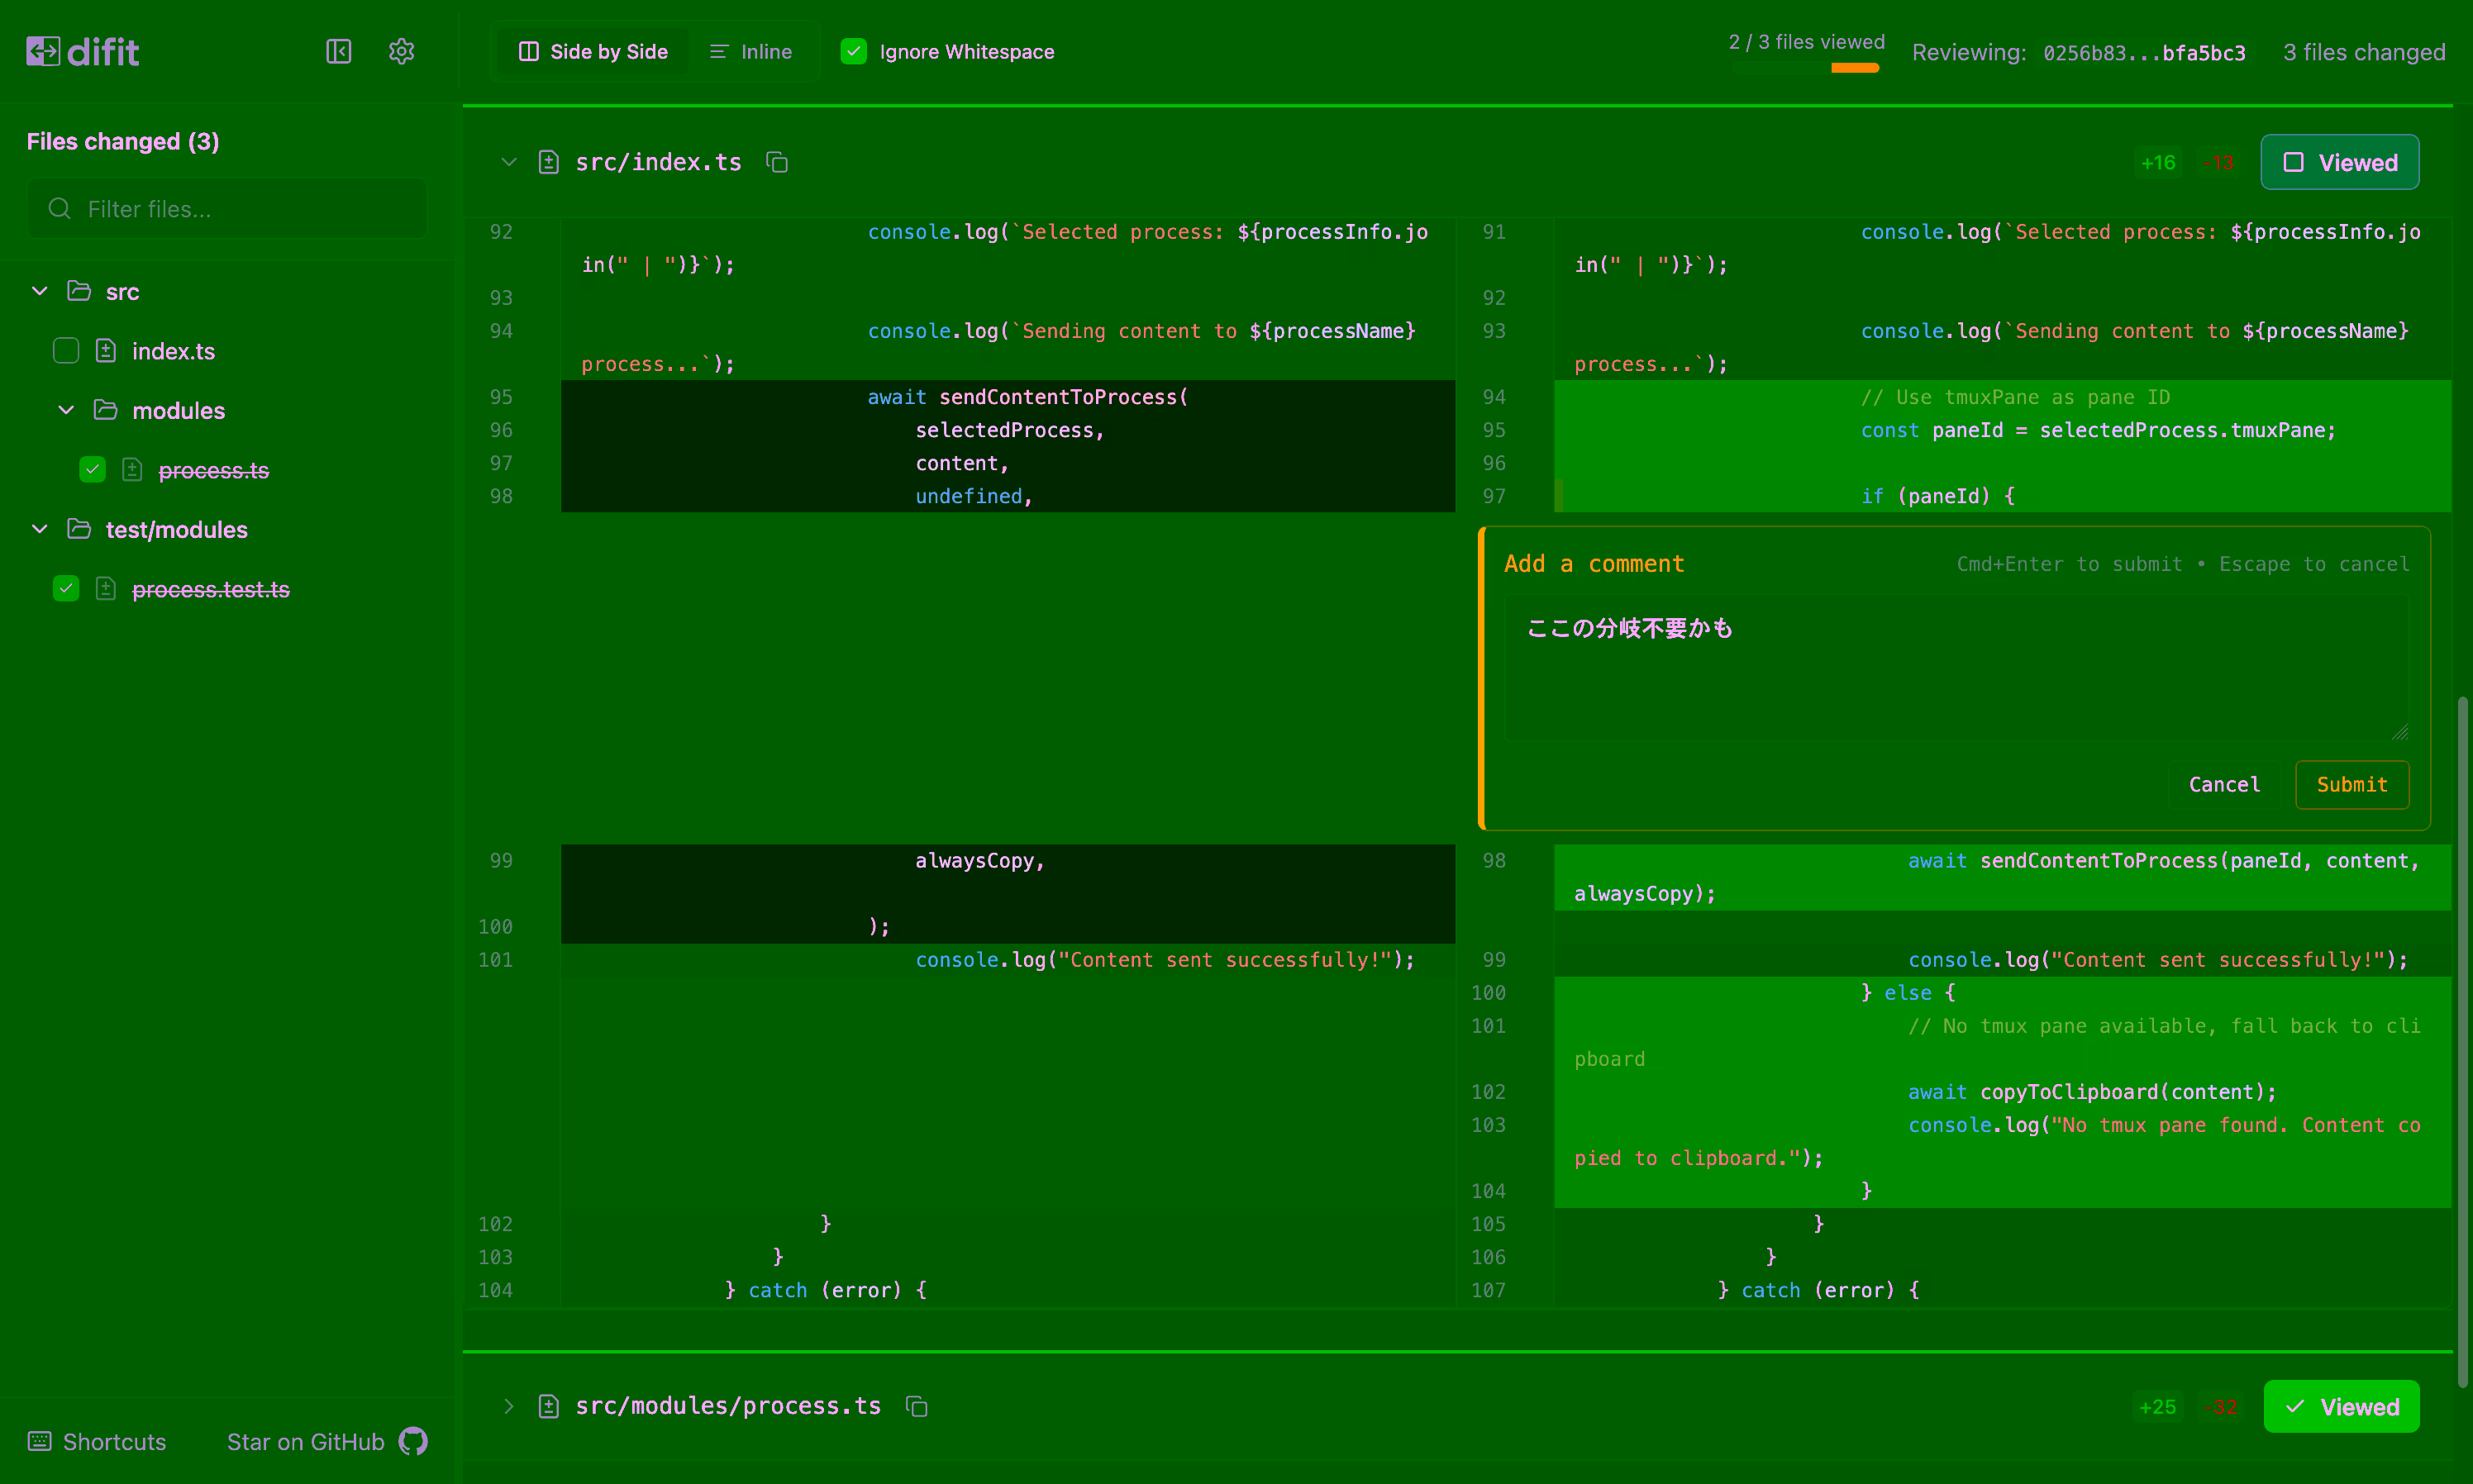Click file icon beside src/index.ts header
The image size is (2473, 1484).
pos(548,162)
